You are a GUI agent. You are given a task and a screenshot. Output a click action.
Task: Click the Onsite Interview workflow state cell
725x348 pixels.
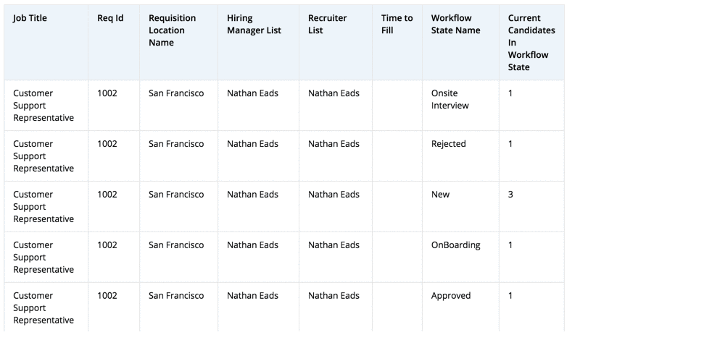[449, 99]
